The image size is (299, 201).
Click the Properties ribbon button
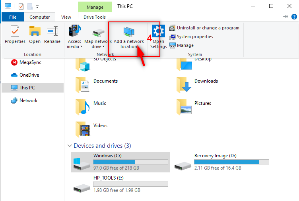15,35
